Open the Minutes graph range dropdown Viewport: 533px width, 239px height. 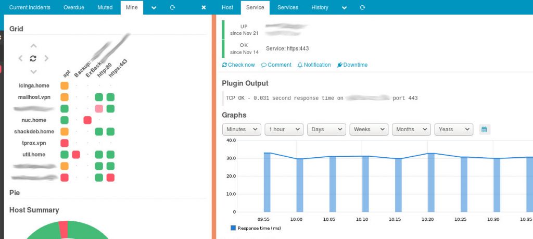(x=242, y=129)
